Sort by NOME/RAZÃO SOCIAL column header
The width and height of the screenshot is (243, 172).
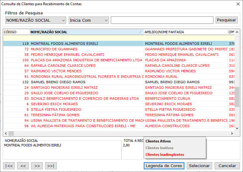(x=86, y=32)
